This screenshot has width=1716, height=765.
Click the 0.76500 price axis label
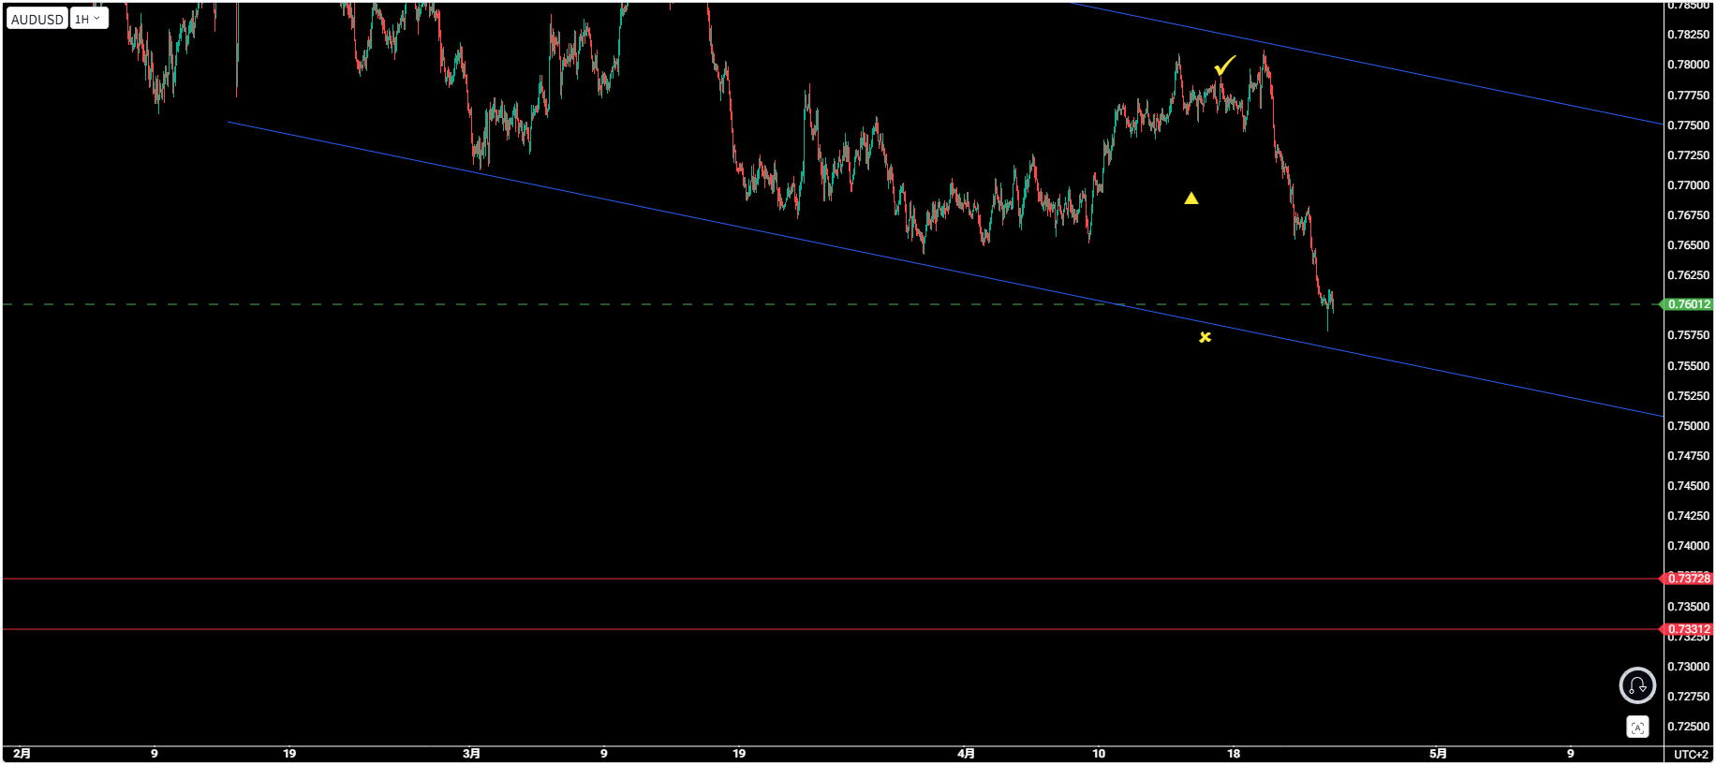1688,245
